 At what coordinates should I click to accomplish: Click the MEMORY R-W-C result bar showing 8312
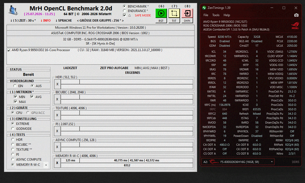(x=127, y=165)
